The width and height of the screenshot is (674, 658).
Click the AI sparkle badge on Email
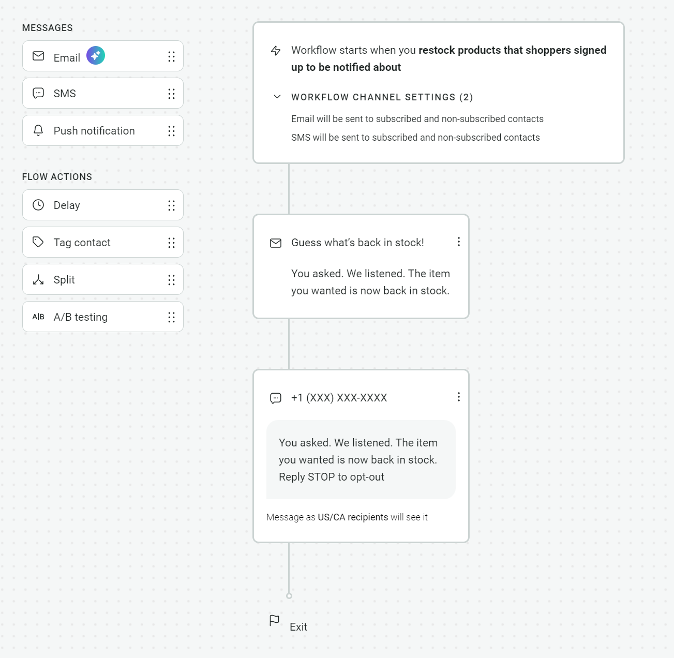95,55
